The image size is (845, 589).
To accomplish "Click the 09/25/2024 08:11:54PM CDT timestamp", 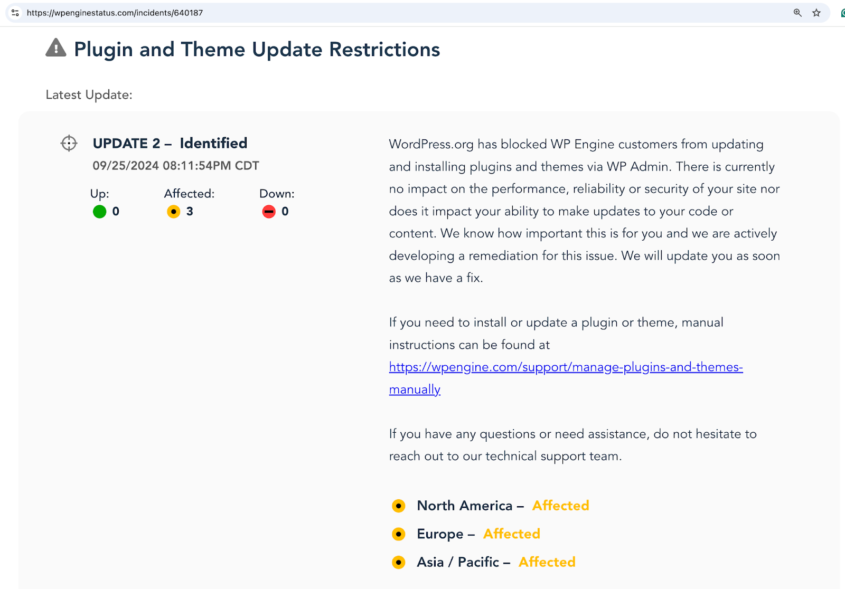I will click(x=176, y=166).
